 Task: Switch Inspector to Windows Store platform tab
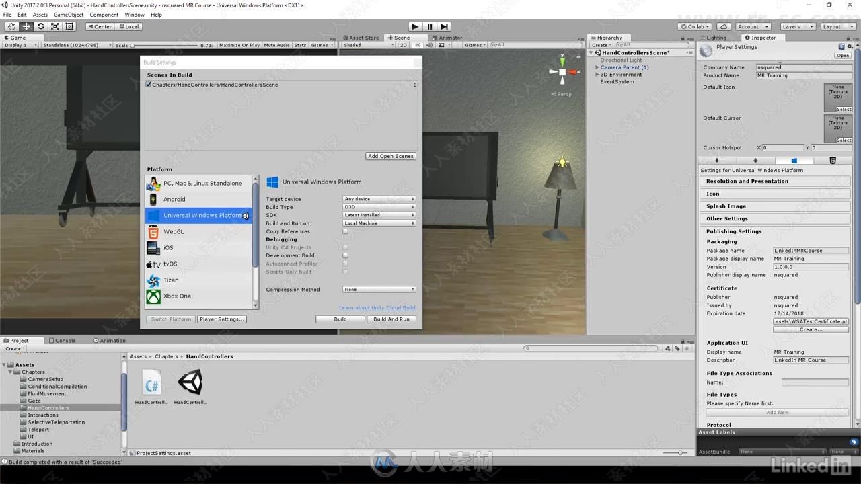pos(794,161)
